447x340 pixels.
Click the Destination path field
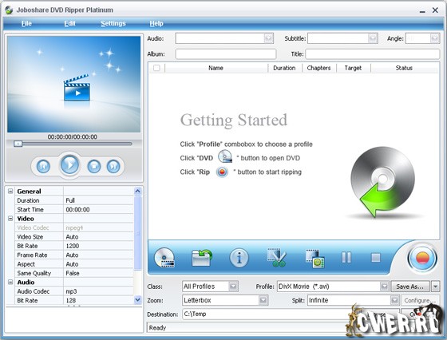point(263,314)
